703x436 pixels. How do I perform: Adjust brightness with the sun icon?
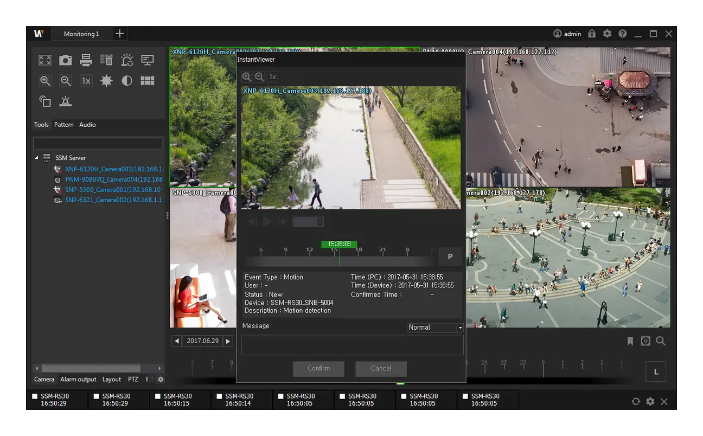(x=106, y=81)
